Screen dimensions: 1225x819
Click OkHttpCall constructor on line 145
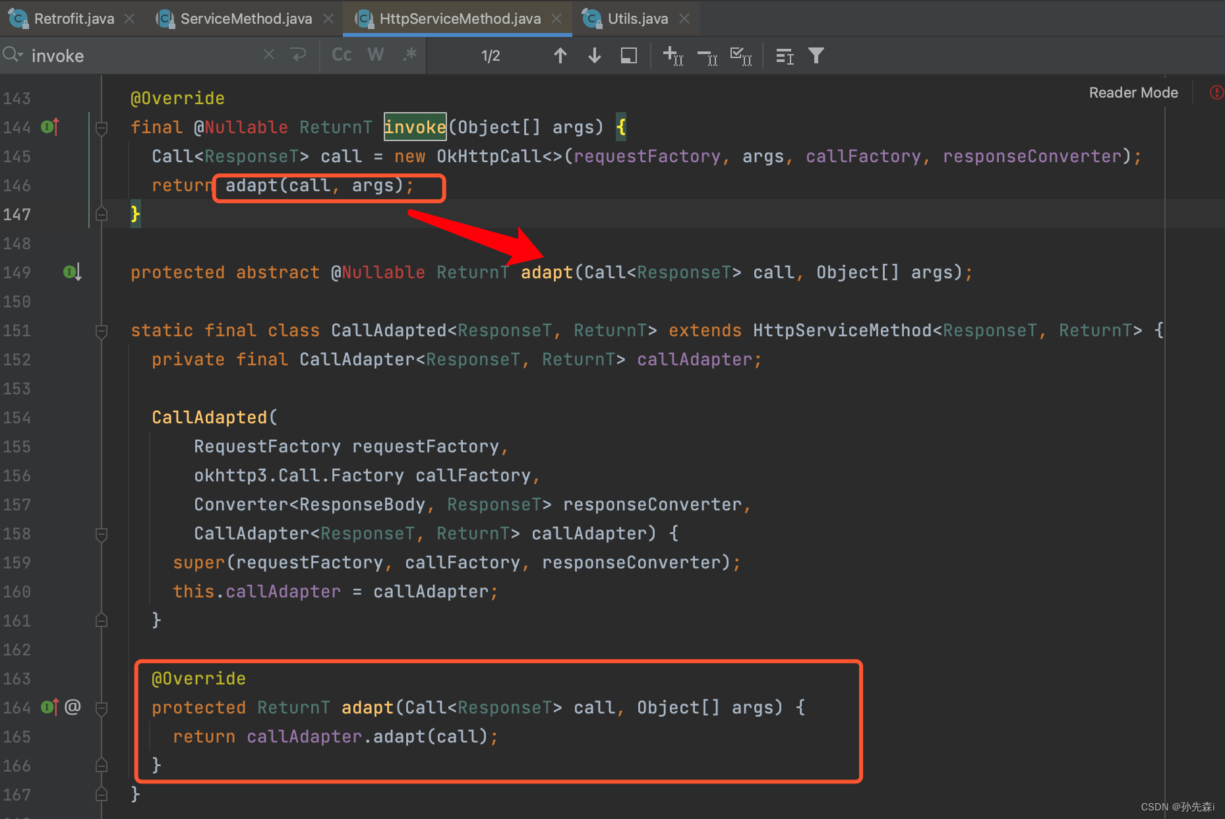(x=489, y=156)
